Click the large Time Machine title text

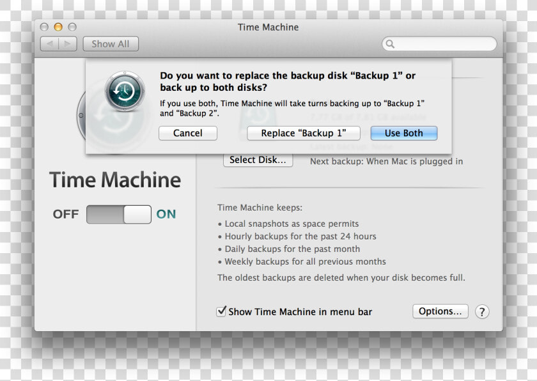[x=115, y=180]
